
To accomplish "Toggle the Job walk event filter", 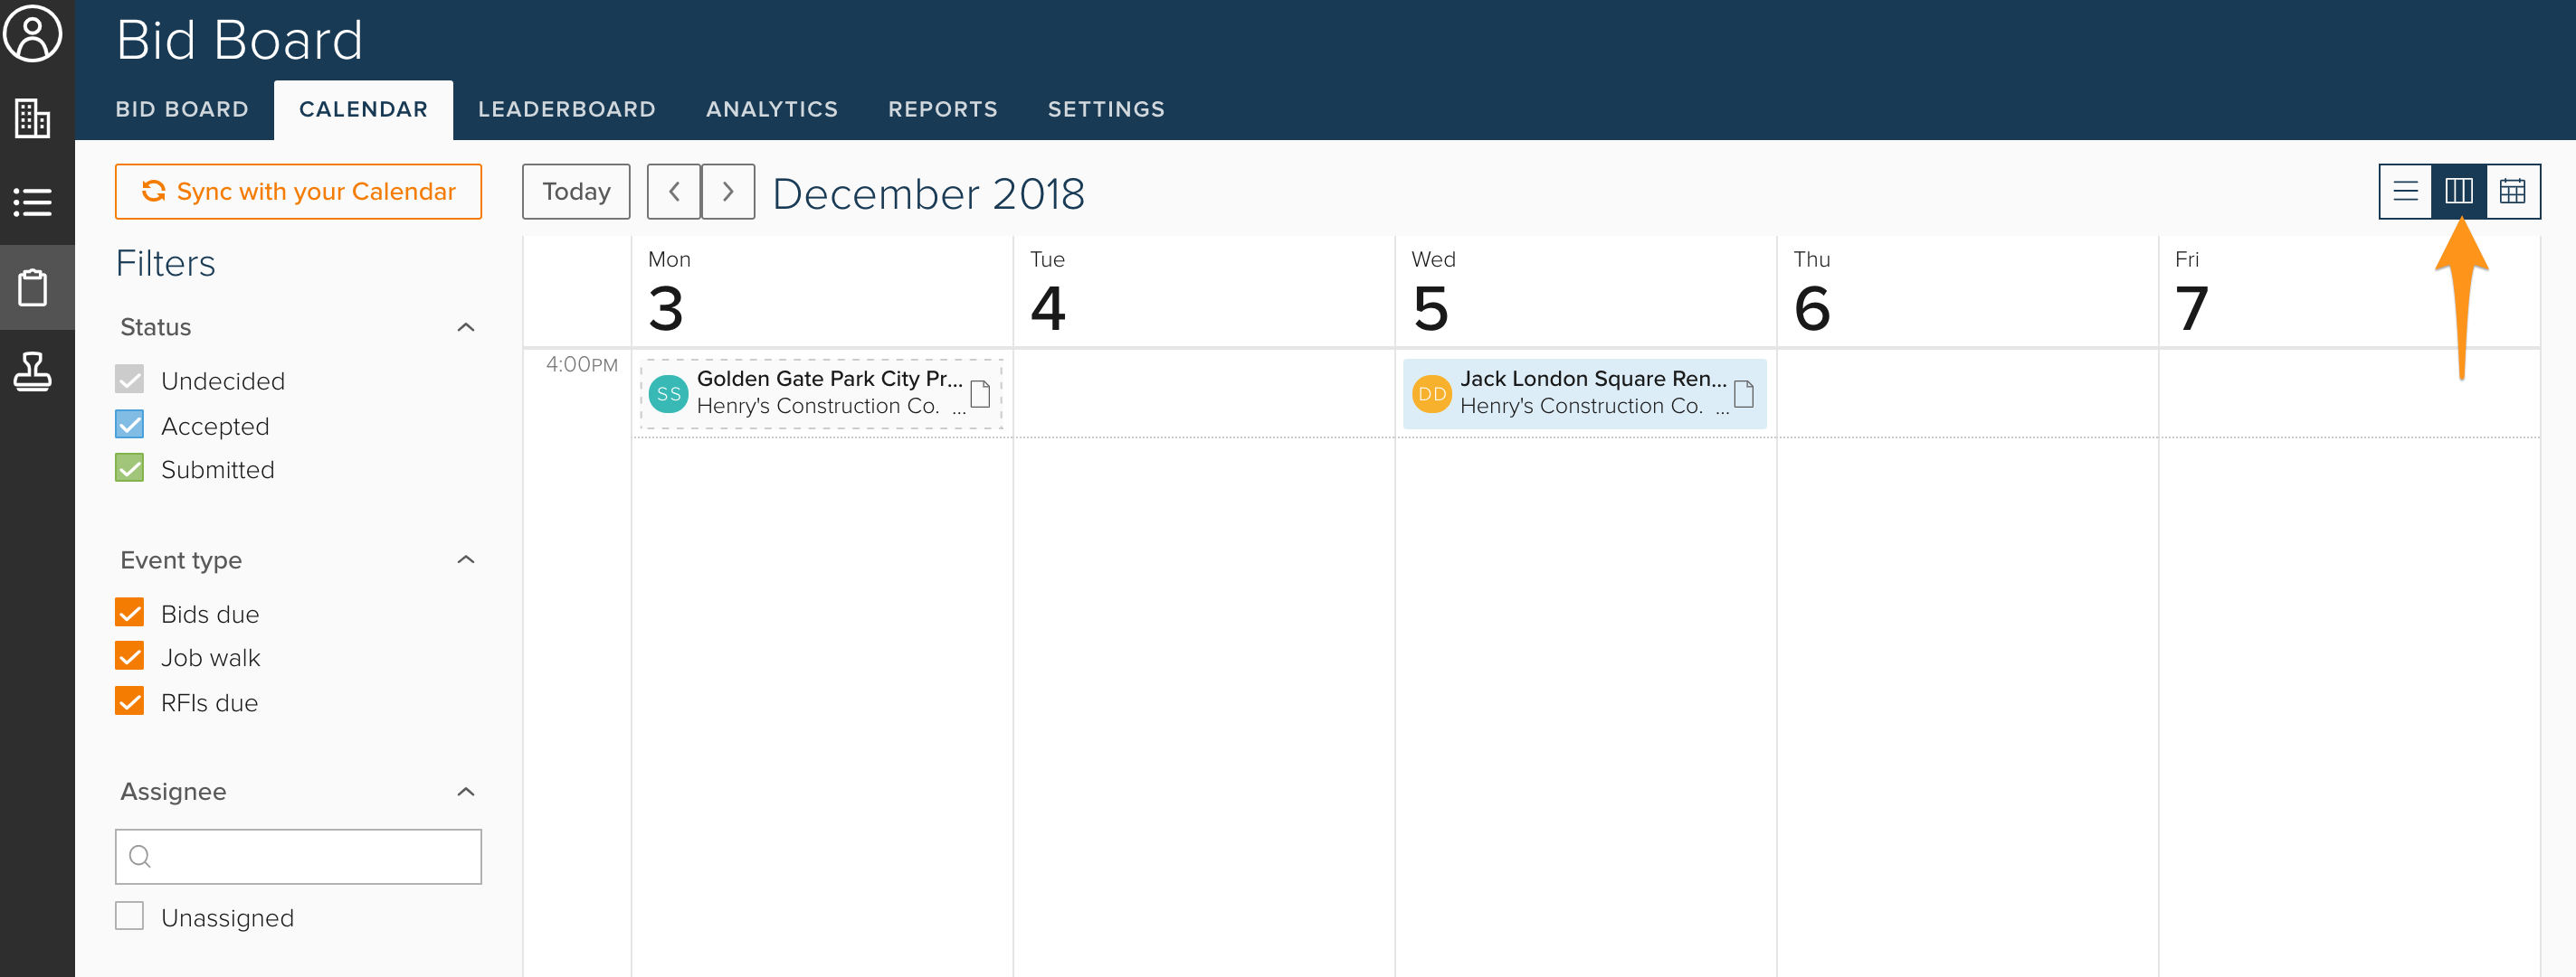I will (130, 656).
